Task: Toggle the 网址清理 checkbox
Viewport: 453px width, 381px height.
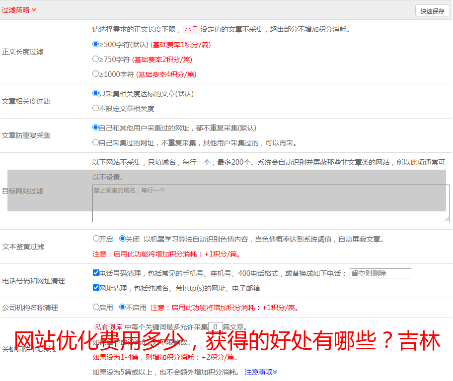Action: (x=96, y=287)
